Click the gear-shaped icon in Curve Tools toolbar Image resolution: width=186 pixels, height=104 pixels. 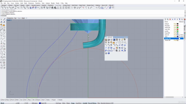coord(66,8)
